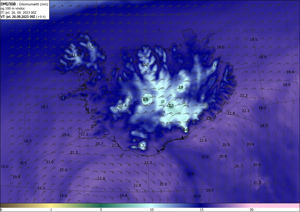The width and height of the screenshot is (300, 212).
Task: Click the 7.3 value label
Action: 171,106
